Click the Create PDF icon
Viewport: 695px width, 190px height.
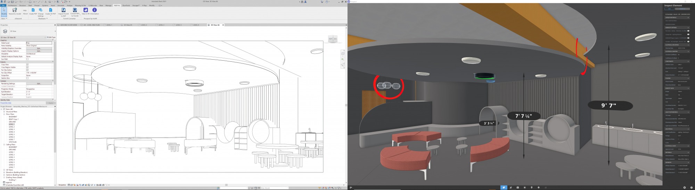(x=33, y=10)
